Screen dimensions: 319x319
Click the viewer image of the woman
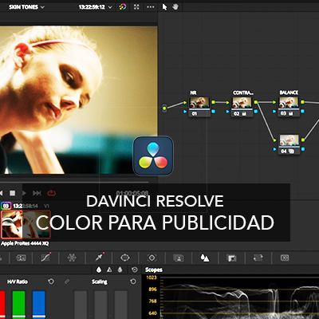click(x=78, y=100)
